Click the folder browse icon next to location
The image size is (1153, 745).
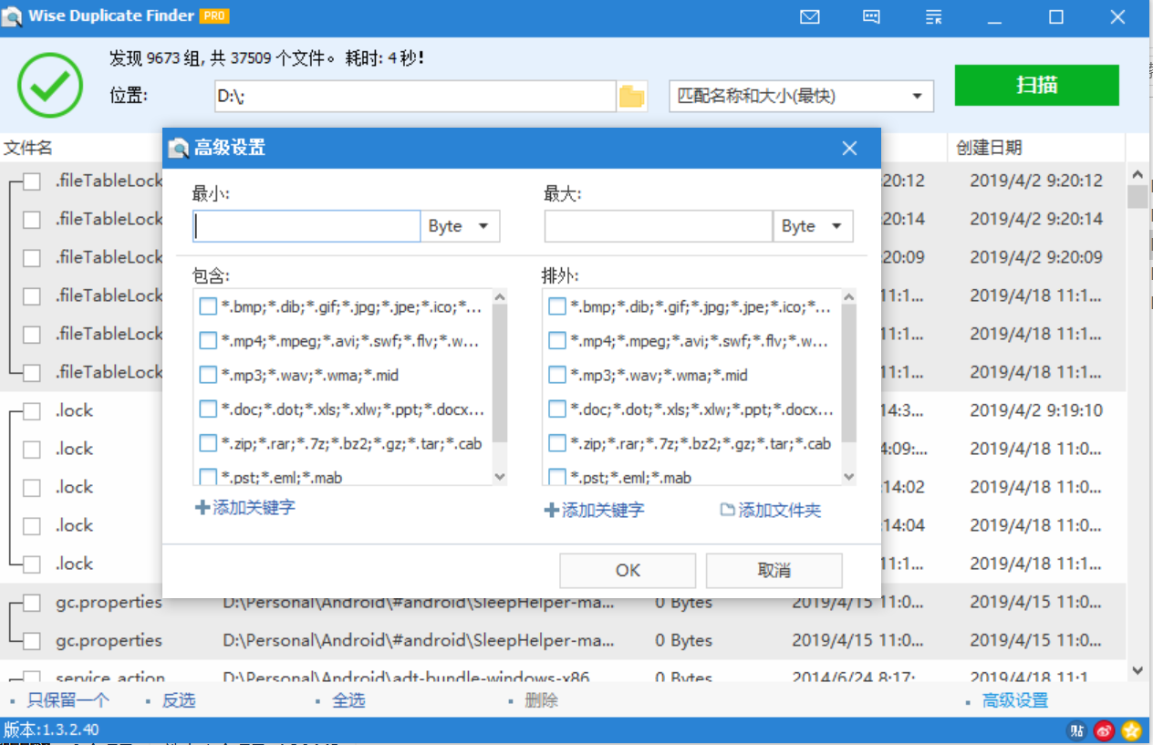click(x=632, y=96)
